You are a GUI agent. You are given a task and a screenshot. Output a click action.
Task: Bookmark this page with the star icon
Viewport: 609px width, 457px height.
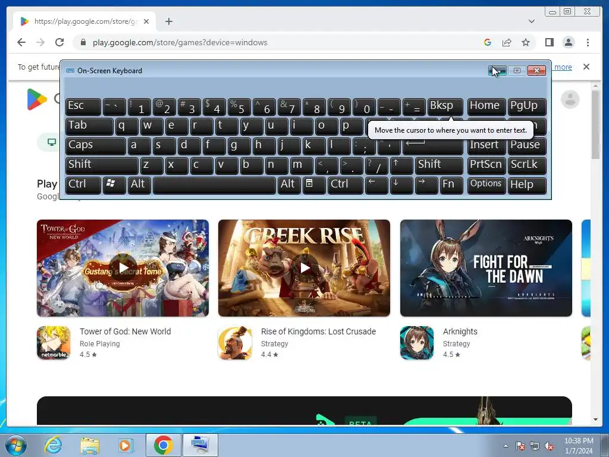point(526,42)
